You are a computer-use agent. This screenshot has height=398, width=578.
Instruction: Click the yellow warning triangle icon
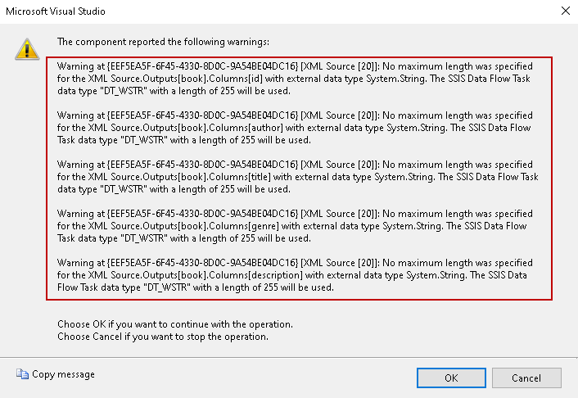pyautogui.click(x=27, y=48)
